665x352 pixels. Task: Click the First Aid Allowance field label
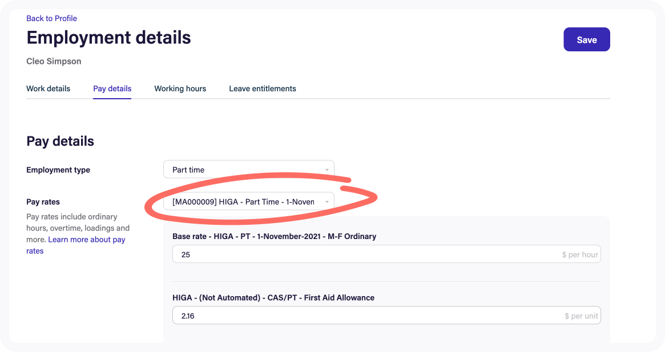(x=273, y=298)
